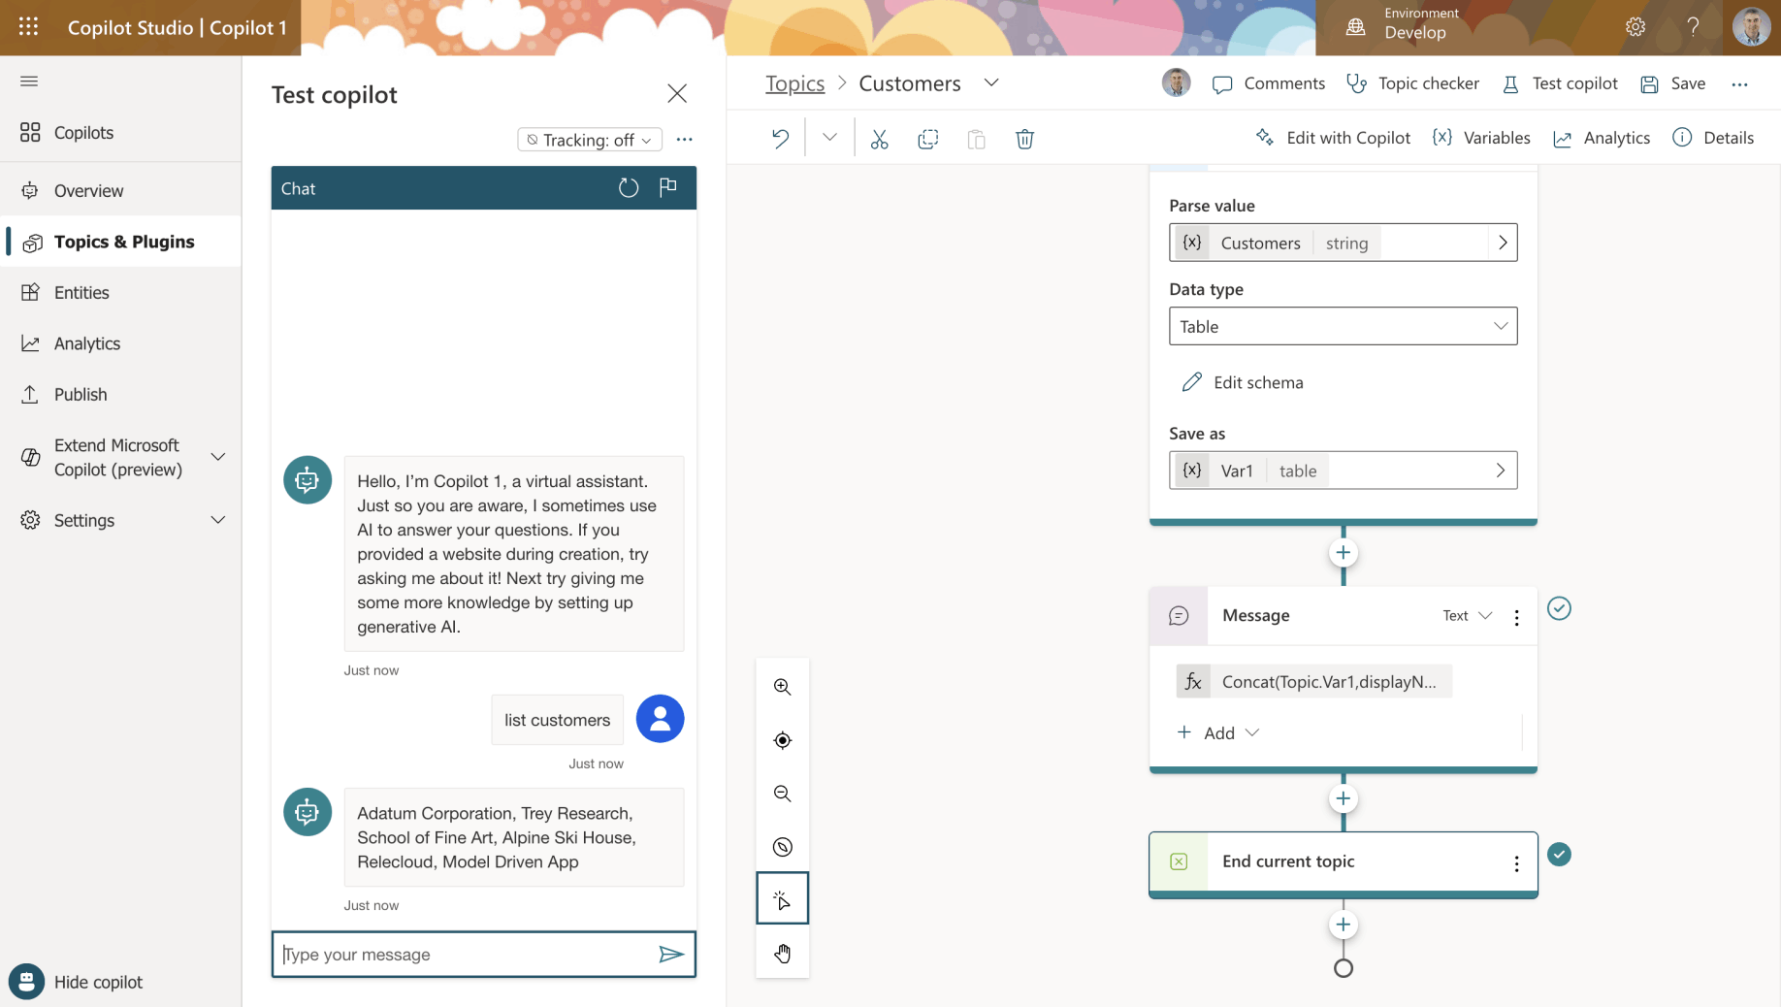Add node between Message and End topic
Image resolution: width=1781 pixels, height=1007 pixels.
(x=1343, y=799)
